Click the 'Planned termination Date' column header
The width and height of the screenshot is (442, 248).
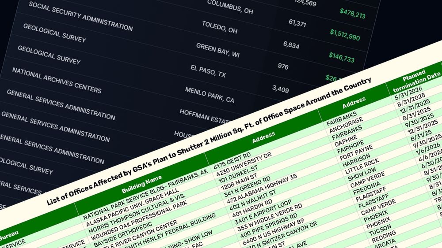tap(416, 81)
